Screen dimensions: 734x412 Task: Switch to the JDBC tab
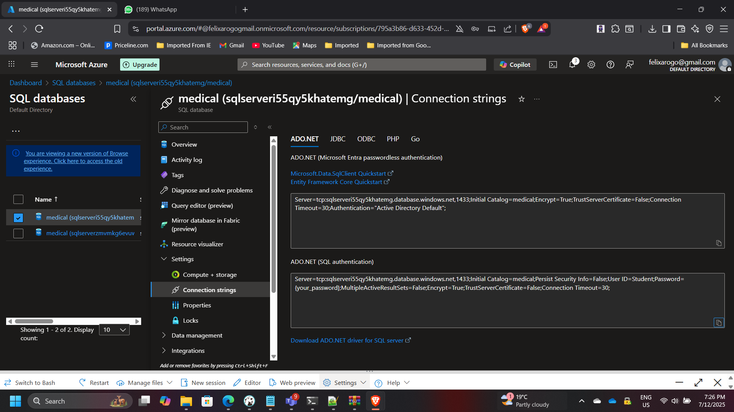tap(337, 139)
